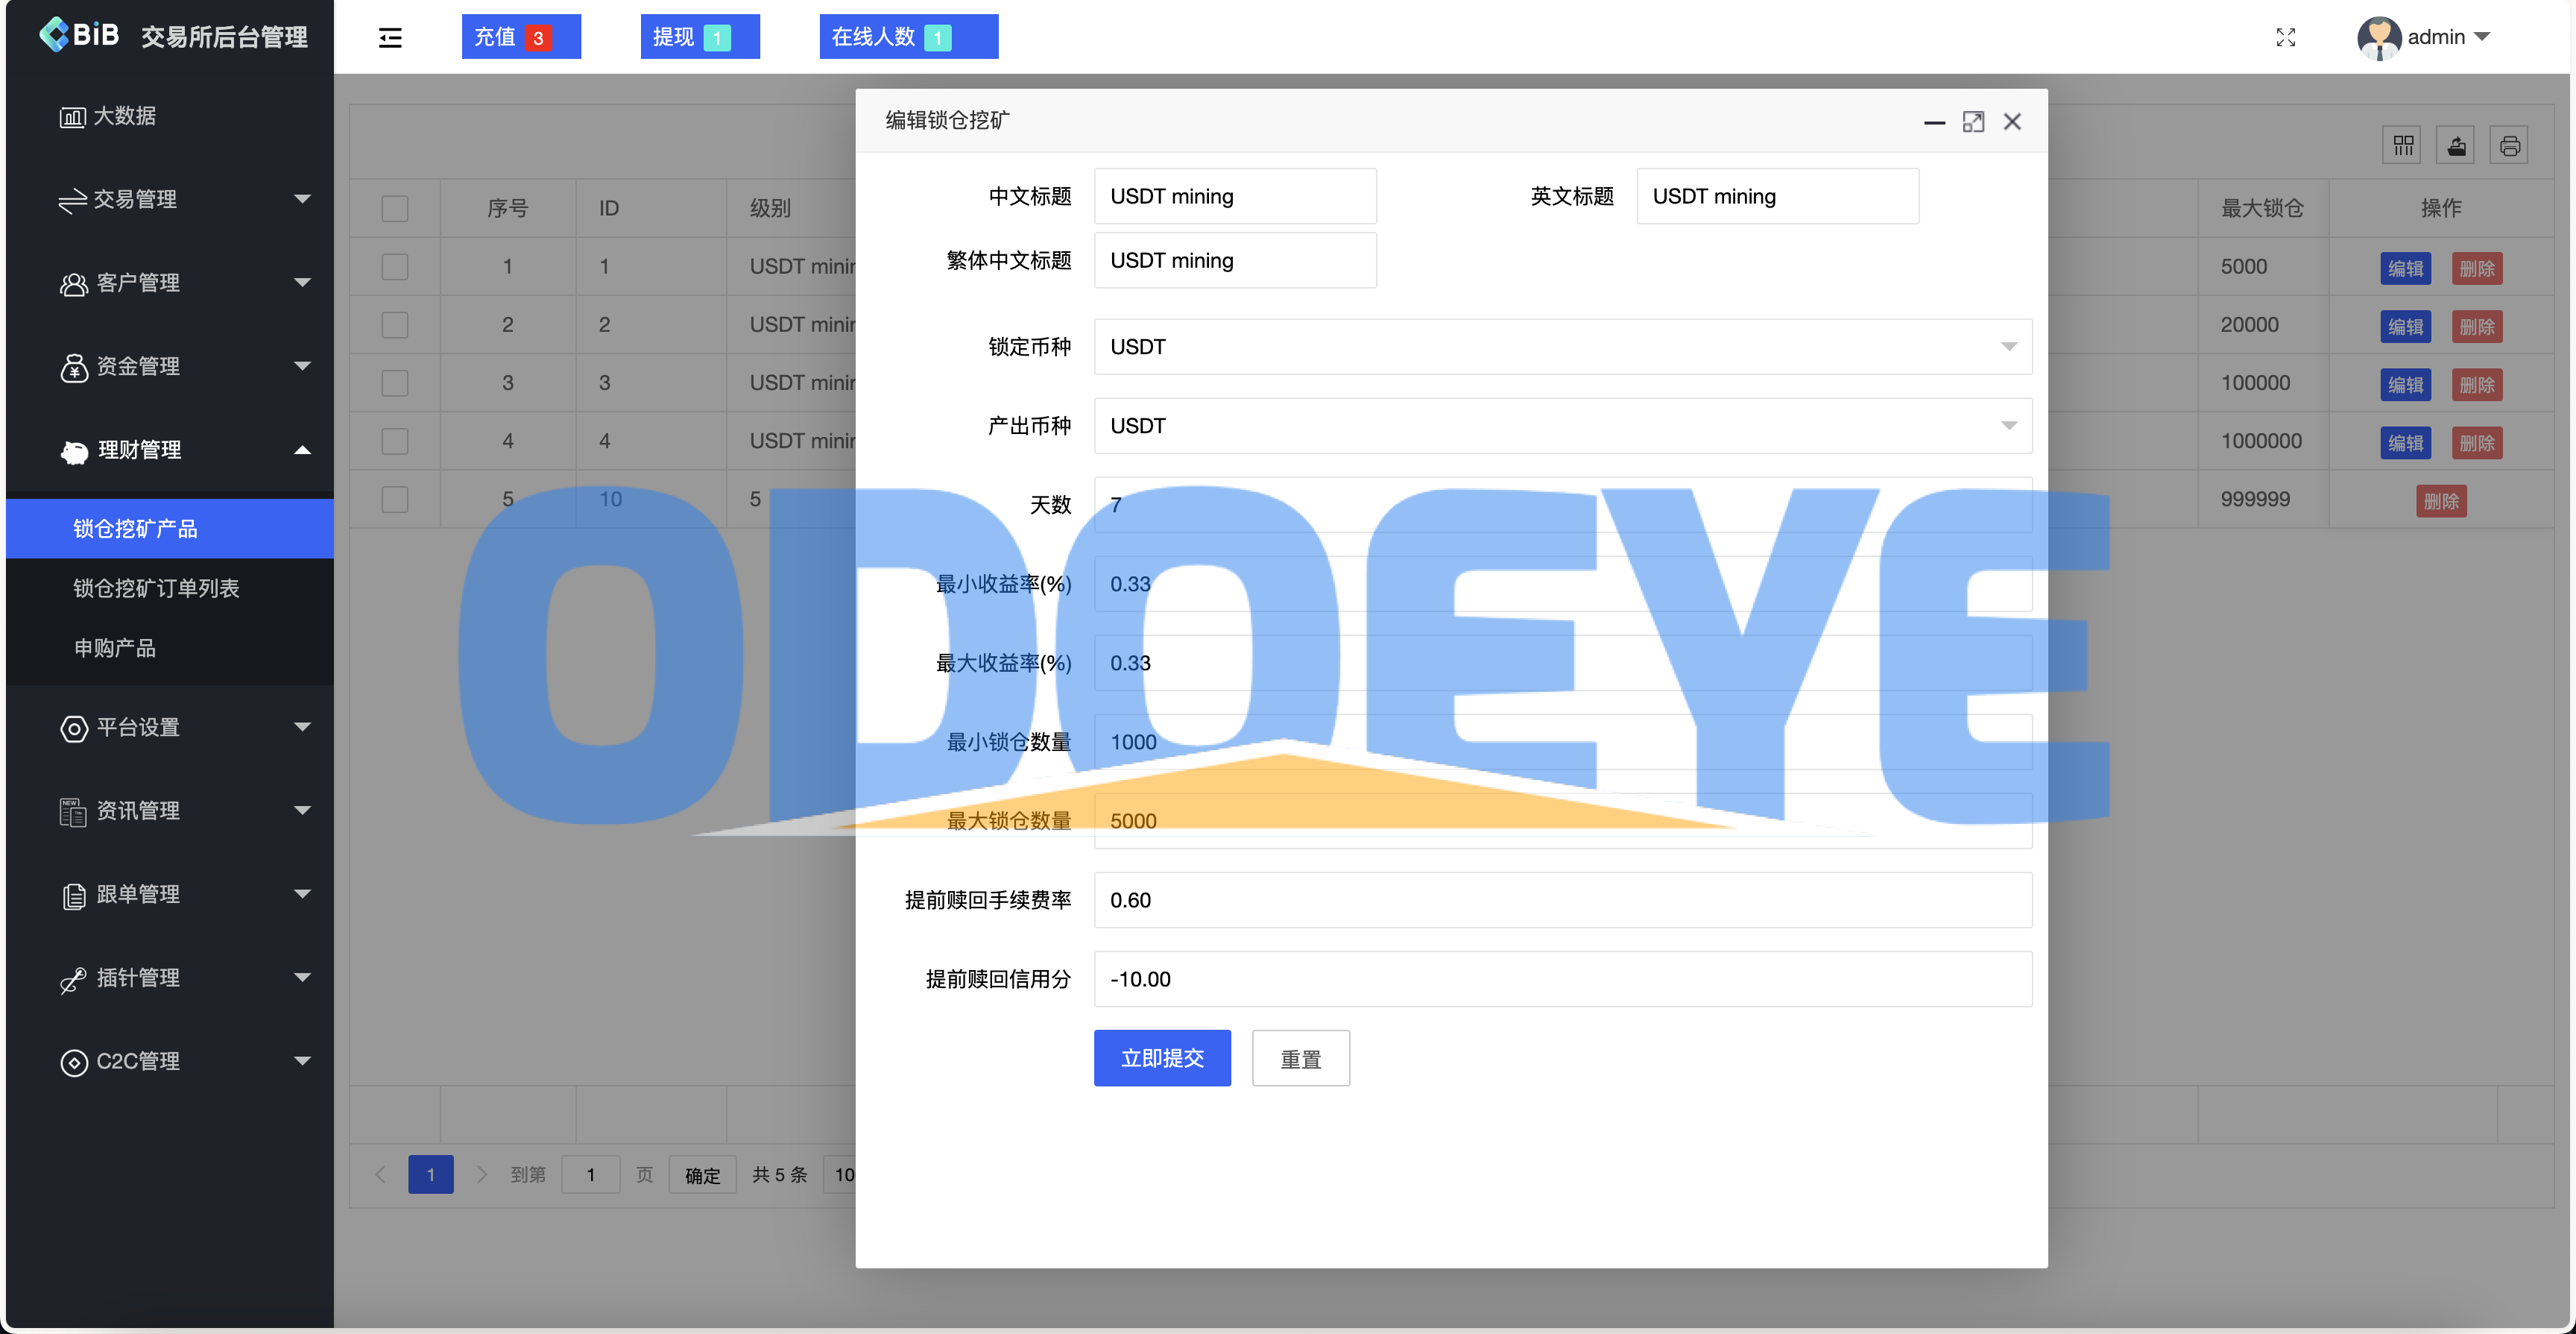The width and height of the screenshot is (2576, 1334).
Task: Open the column filter grid icon
Action: click(2403, 146)
